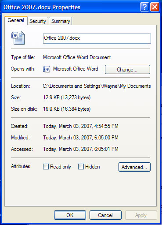Click the Created date ending 4:54:55 PM
162x225 pixels.
[x=81, y=126]
